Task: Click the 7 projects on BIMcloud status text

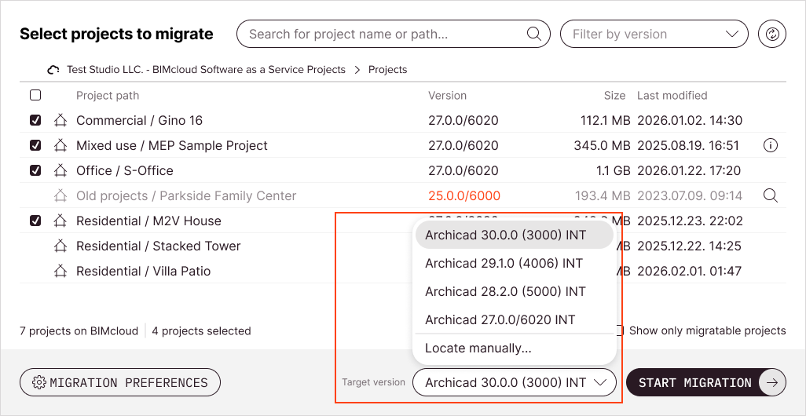Action: [79, 330]
